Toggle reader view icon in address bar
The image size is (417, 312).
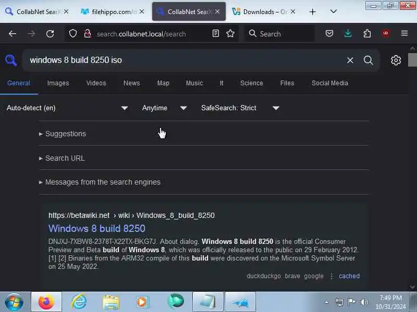click(216, 33)
